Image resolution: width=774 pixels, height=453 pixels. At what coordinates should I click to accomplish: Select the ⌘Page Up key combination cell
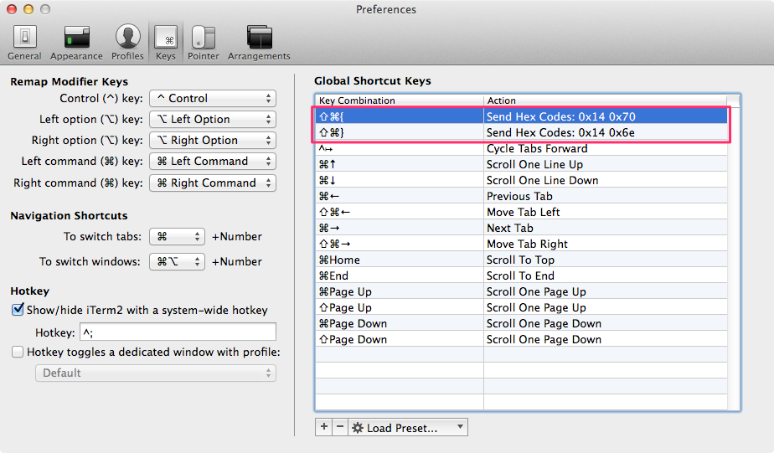(400, 291)
